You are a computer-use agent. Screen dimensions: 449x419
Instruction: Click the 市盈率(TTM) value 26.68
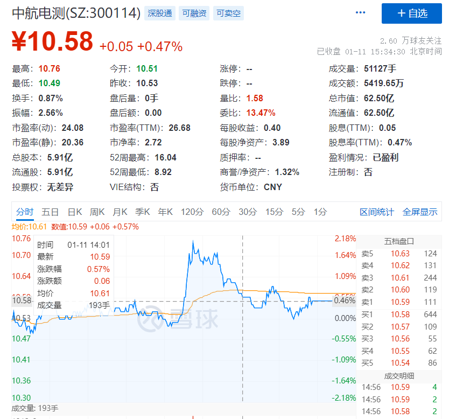coord(179,128)
